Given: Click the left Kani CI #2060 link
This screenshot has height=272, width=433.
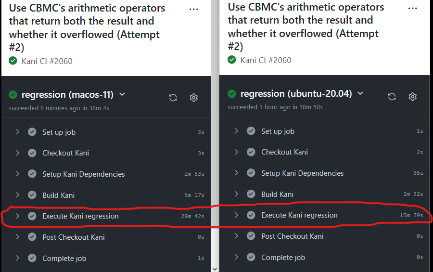Looking at the screenshot, I should [x=47, y=61].
